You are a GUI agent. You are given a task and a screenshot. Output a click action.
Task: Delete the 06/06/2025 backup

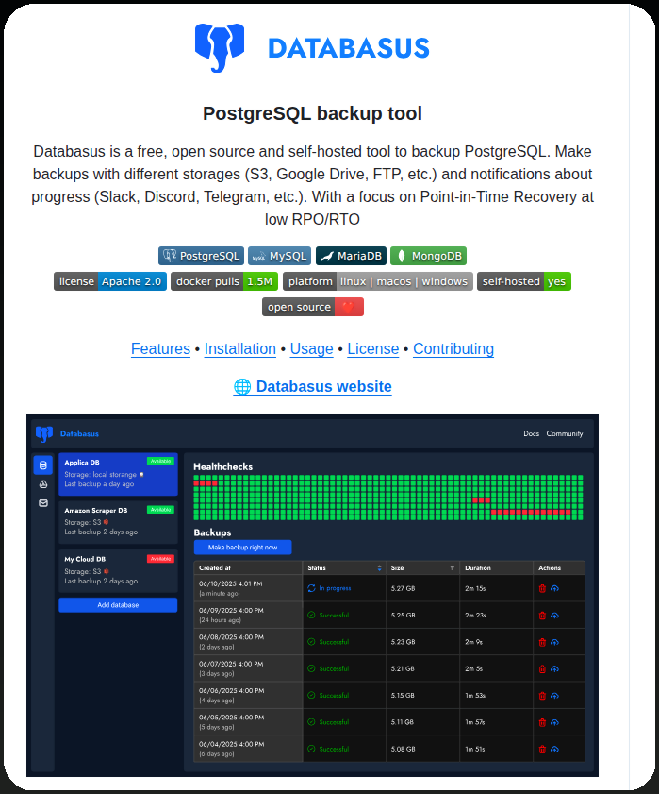point(542,696)
